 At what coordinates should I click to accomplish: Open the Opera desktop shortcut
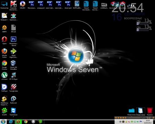click(4, 41)
